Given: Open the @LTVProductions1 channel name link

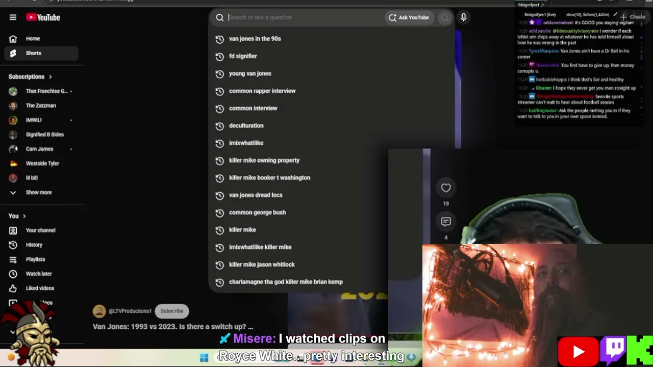Looking at the screenshot, I should tap(130, 311).
